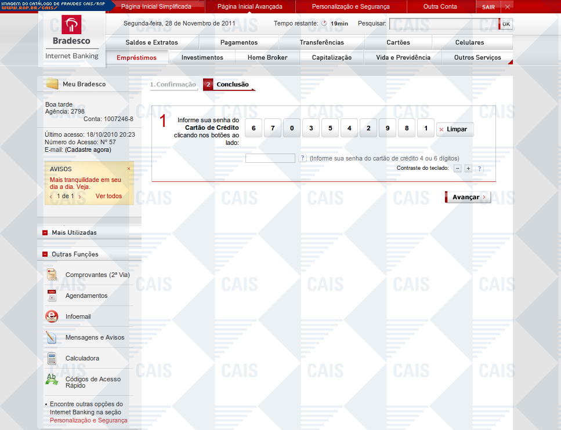Increase keyboard contrast with plus button
The height and width of the screenshot is (430, 561).
coord(468,169)
